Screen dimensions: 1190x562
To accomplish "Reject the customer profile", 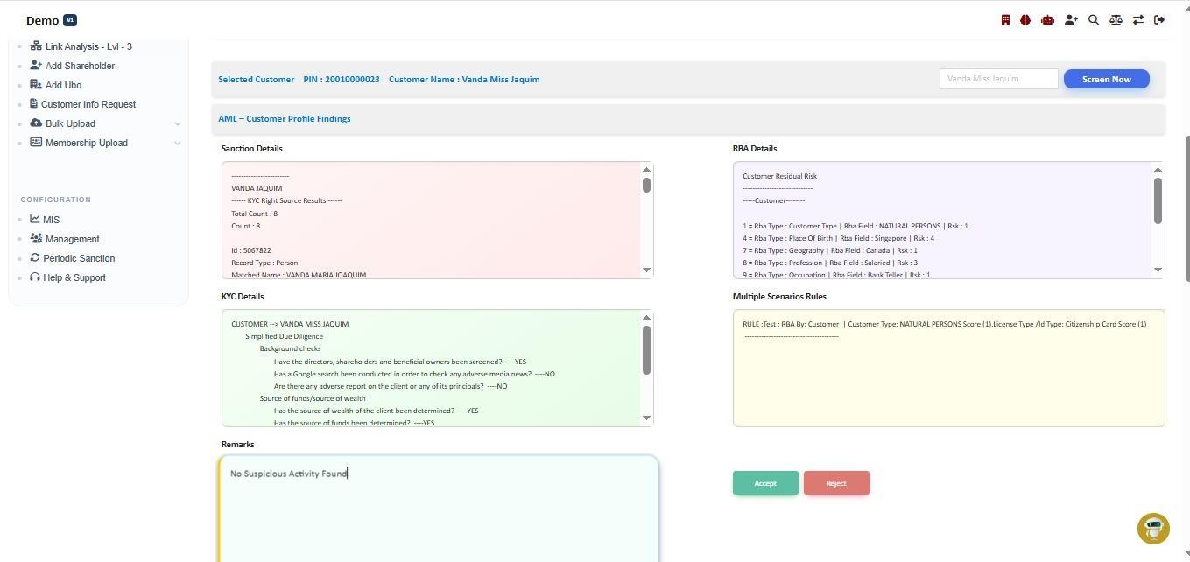I will tap(836, 483).
